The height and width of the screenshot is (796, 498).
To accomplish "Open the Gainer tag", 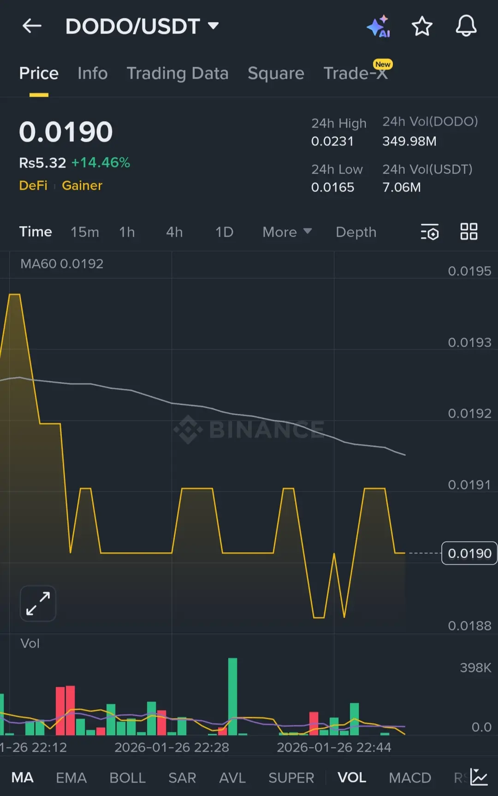I will 82,185.
